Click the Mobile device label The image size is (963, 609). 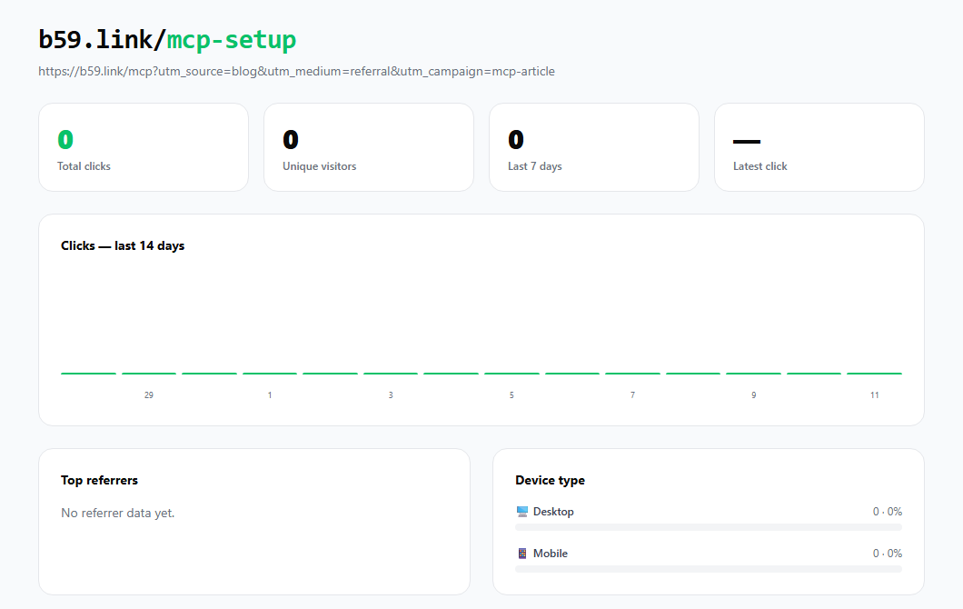pos(551,553)
